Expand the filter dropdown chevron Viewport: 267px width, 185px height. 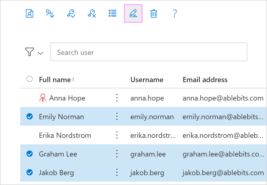[40, 53]
